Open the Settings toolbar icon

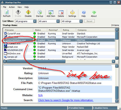(x=72, y=12)
